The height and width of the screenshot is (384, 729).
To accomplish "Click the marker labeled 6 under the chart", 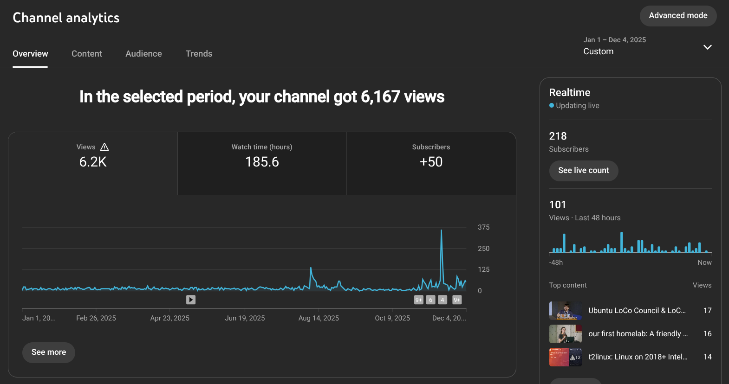I will (x=430, y=300).
